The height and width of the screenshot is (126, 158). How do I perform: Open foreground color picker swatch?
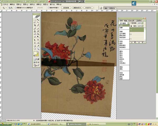[35, 53]
